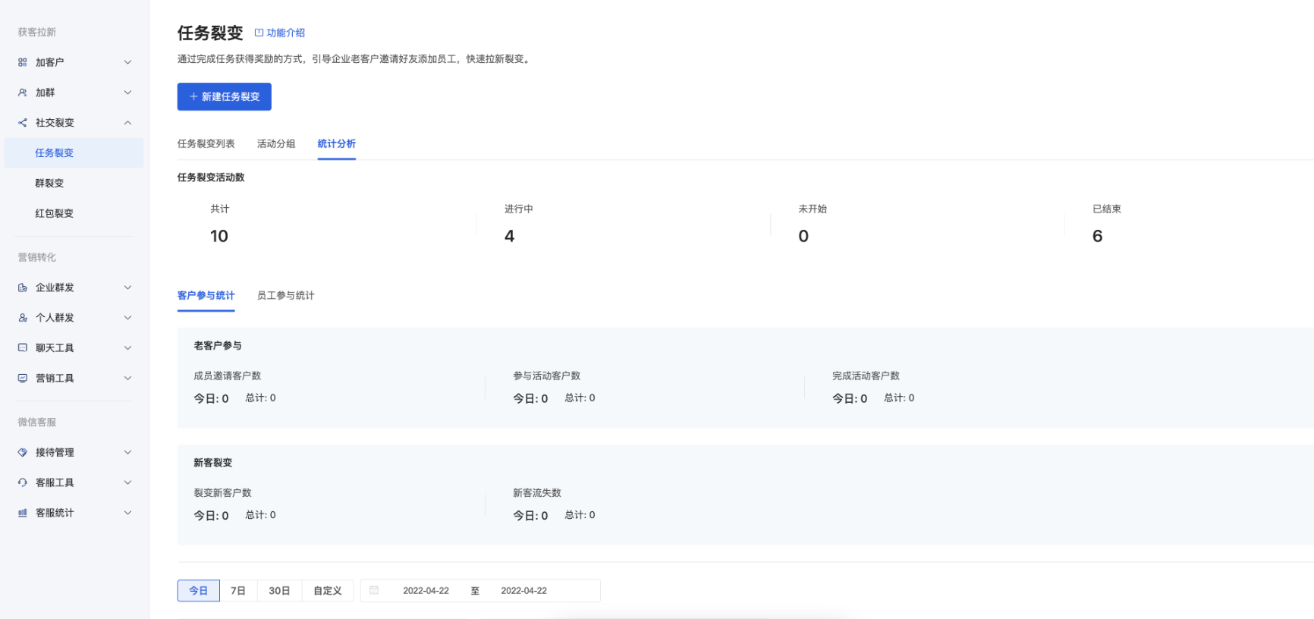Click the 加客户 sidebar icon
The image size is (1314, 619).
click(23, 62)
